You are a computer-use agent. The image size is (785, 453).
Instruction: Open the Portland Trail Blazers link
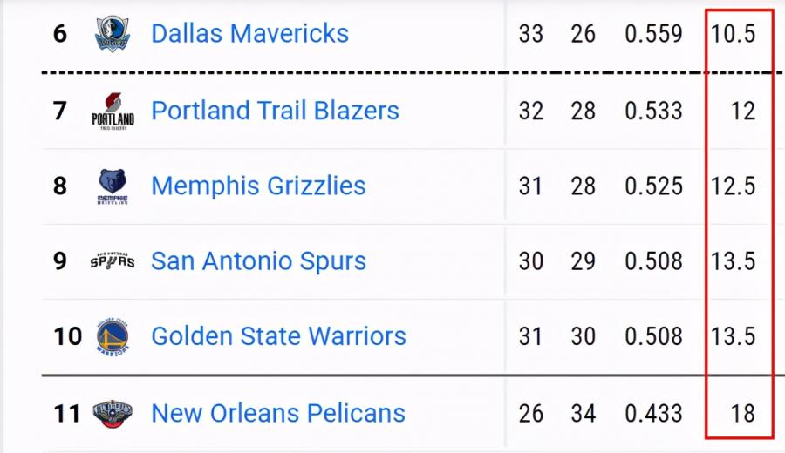pos(275,111)
